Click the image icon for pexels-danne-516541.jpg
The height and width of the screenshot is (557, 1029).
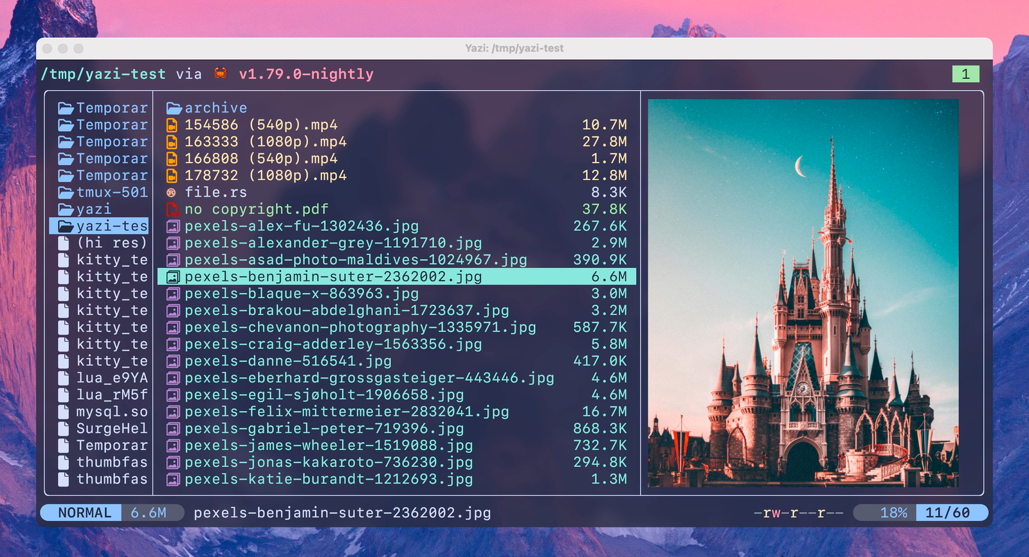pos(172,361)
